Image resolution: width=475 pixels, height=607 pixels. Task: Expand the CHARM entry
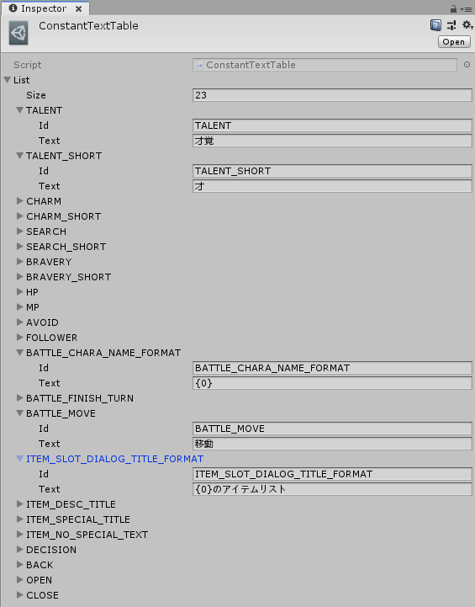tap(19, 201)
